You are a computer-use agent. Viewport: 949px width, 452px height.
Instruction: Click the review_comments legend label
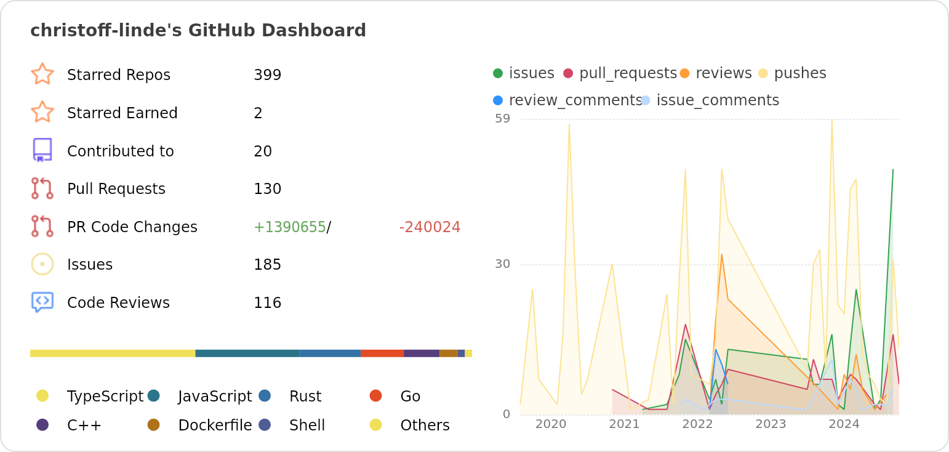[575, 100]
